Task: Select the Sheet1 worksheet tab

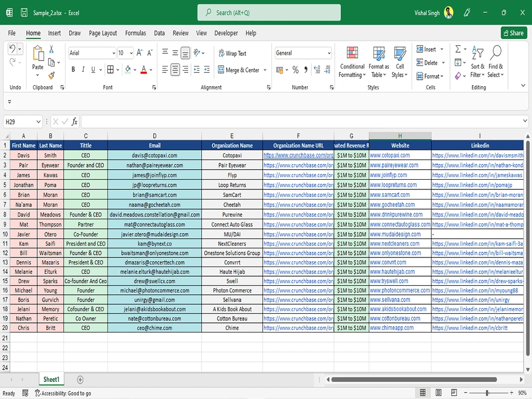Action: (51, 379)
